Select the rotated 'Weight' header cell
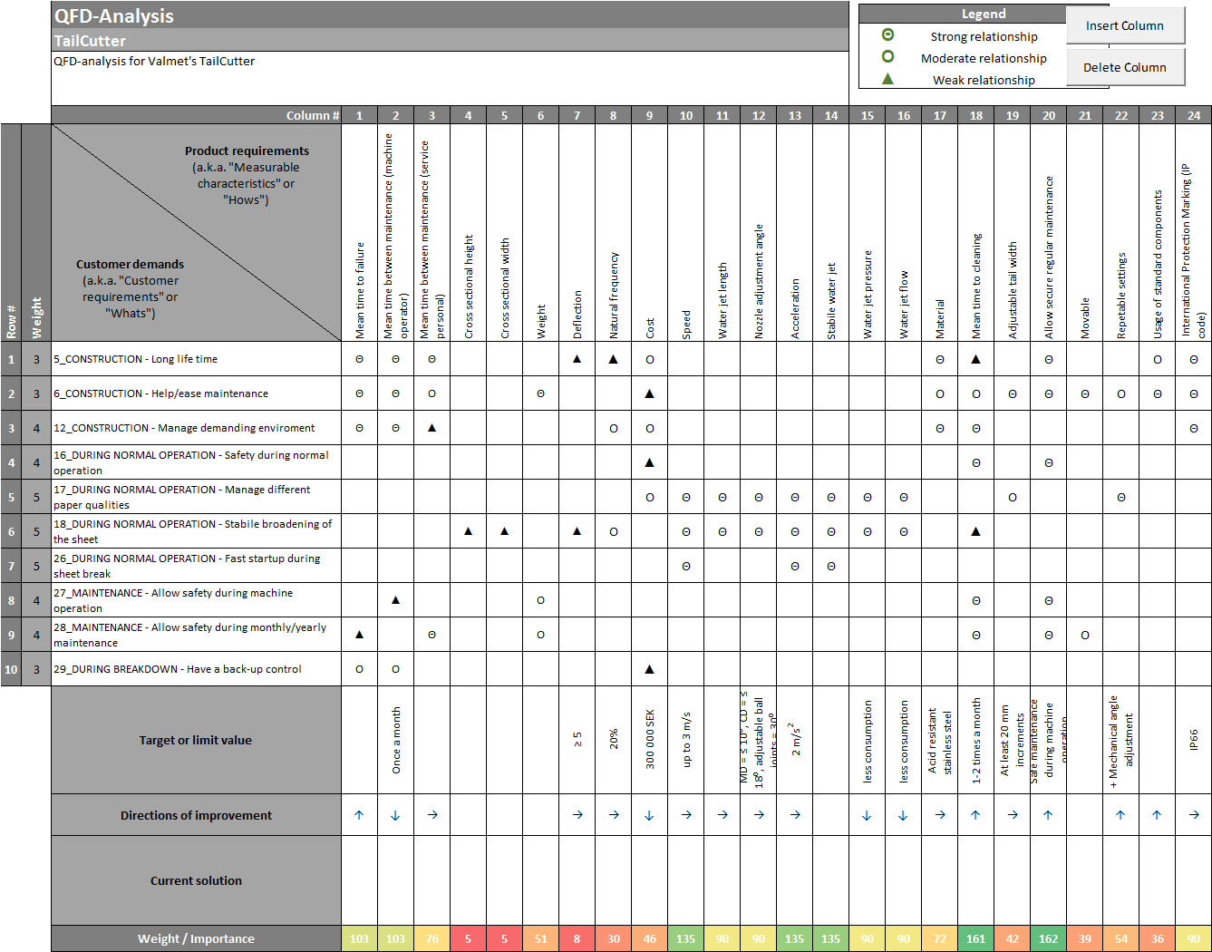 [36, 232]
